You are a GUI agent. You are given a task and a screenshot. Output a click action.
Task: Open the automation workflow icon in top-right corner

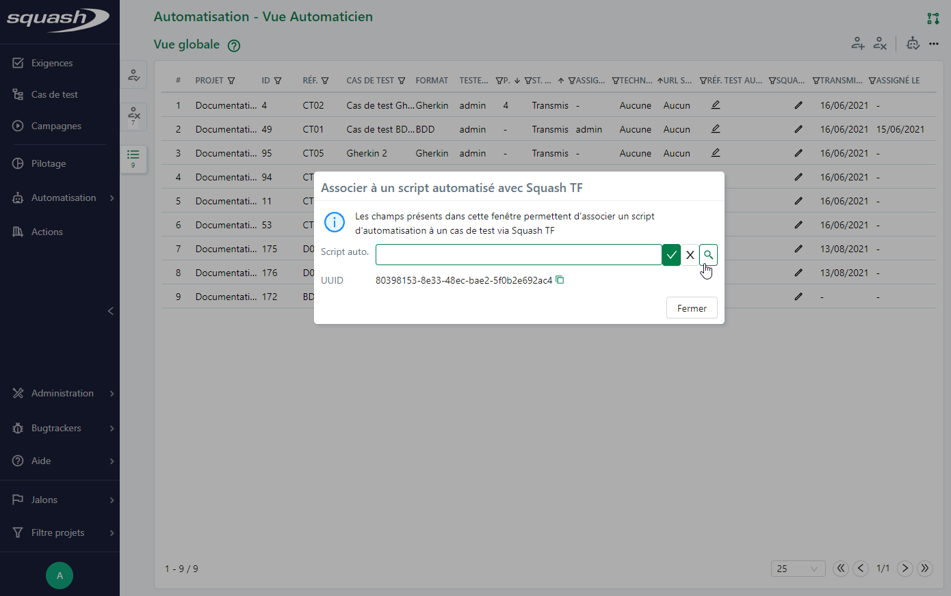coord(933,18)
